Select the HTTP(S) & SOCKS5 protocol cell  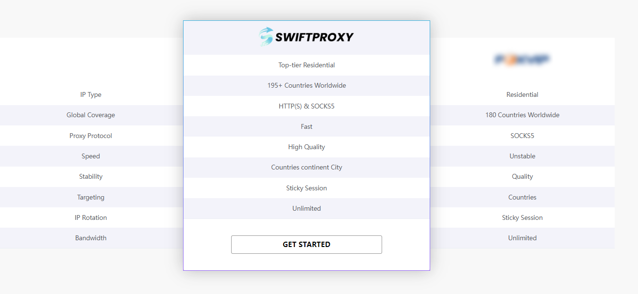coord(306,106)
